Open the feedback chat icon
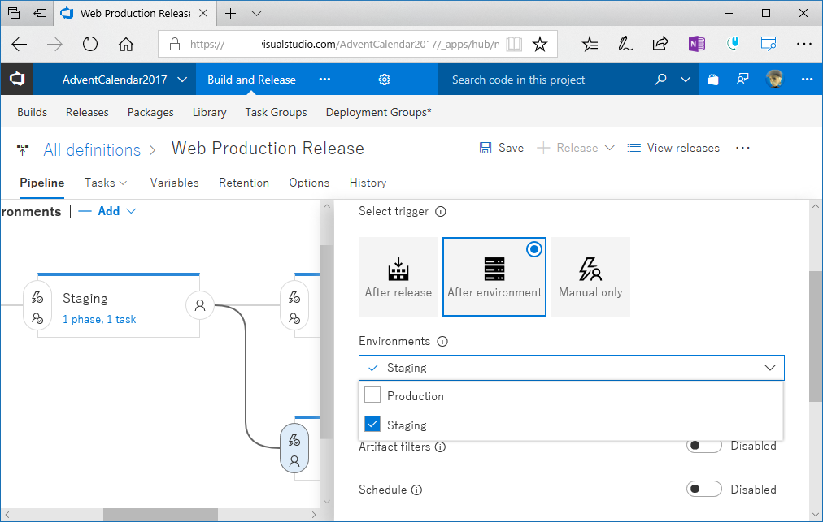Screen dimensions: 823x522 [742, 79]
